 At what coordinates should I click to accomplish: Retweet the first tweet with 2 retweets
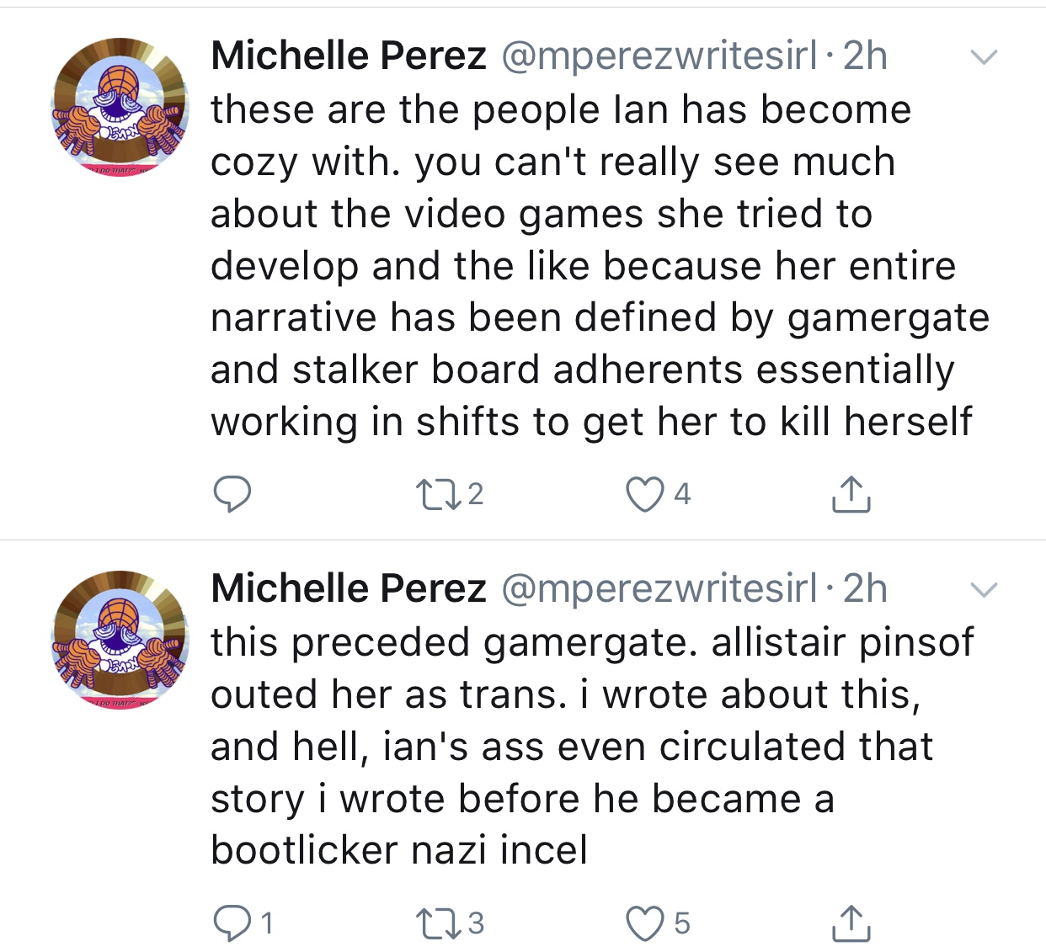click(450, 494)
